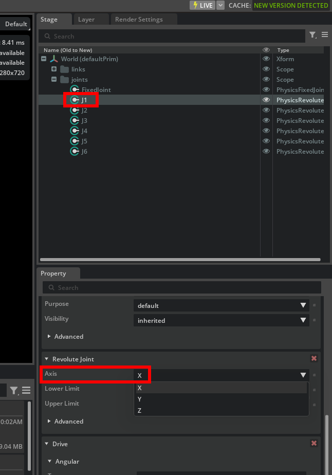332x475 pixels.
Task: Switch to the Render Settings tab
Action: click(139, 20)
